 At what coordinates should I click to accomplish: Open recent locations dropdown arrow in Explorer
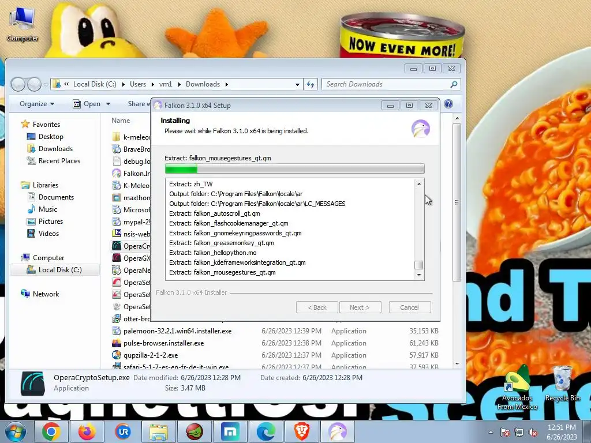46,84
